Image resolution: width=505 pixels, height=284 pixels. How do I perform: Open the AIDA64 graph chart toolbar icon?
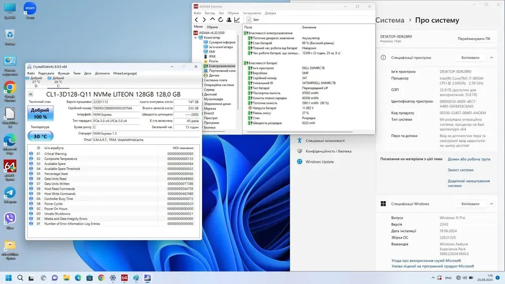point(237,20)
